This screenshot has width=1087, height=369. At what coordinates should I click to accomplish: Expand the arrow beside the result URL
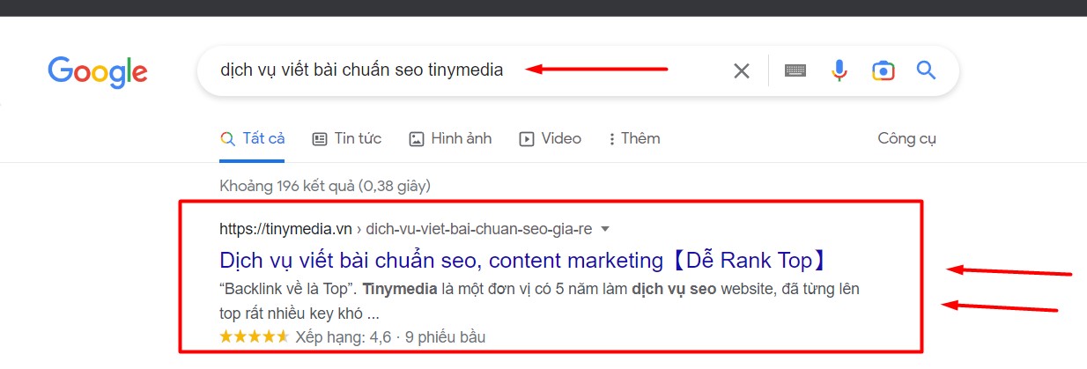605,230
